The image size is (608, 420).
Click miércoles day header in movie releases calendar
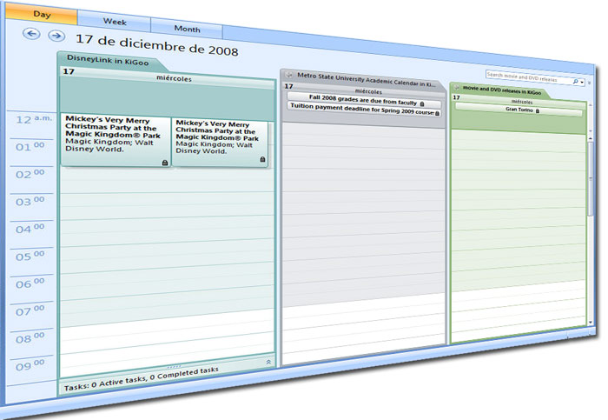point(522,102)
